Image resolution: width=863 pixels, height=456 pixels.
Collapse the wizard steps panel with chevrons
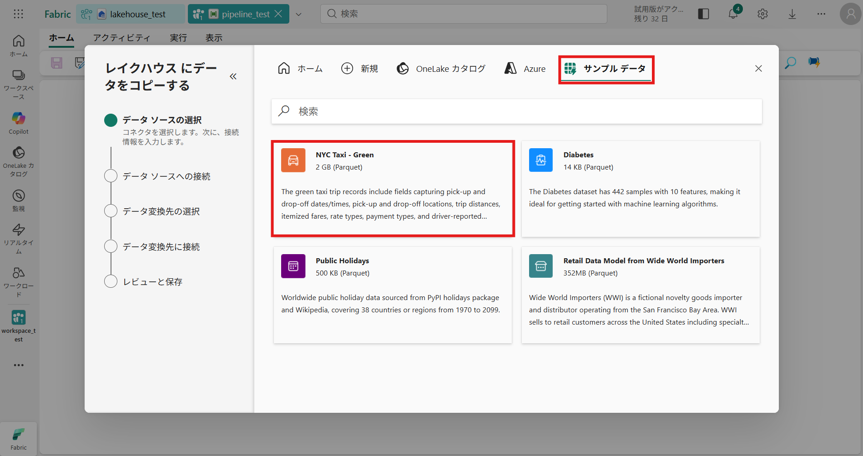pyautogui.click(x=233, y=76)
